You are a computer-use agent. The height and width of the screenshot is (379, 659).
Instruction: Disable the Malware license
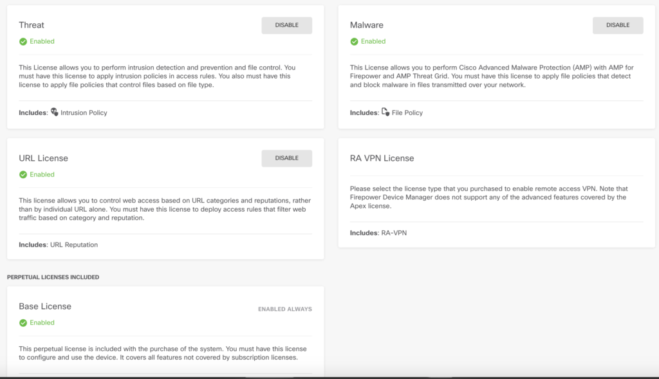click(x=617, y=25)
